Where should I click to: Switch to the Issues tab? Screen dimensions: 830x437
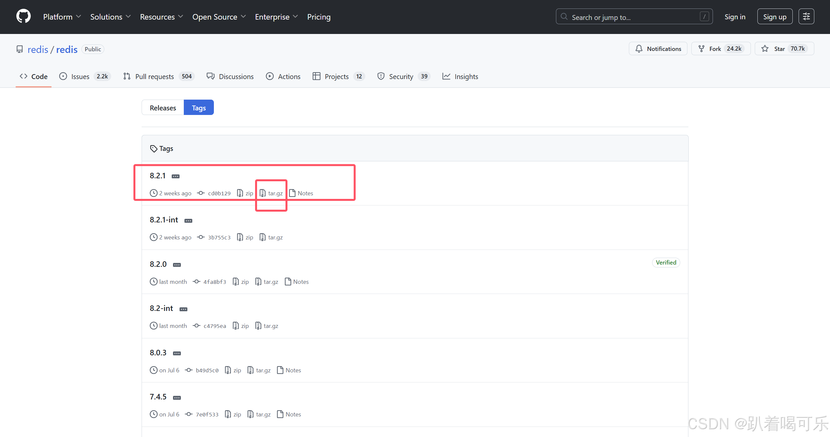(85, 76)
